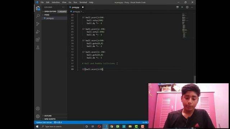Click the 1 UNSAVED badge

(62, 11)
